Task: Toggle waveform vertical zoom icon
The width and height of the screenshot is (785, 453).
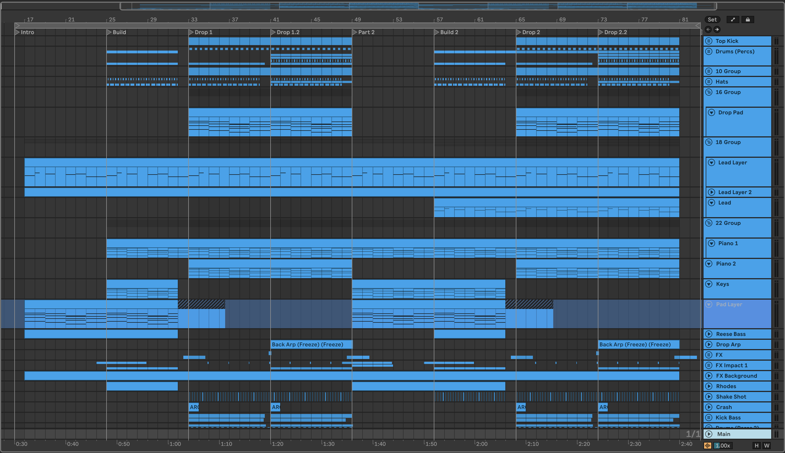Action: click(707, 446)
